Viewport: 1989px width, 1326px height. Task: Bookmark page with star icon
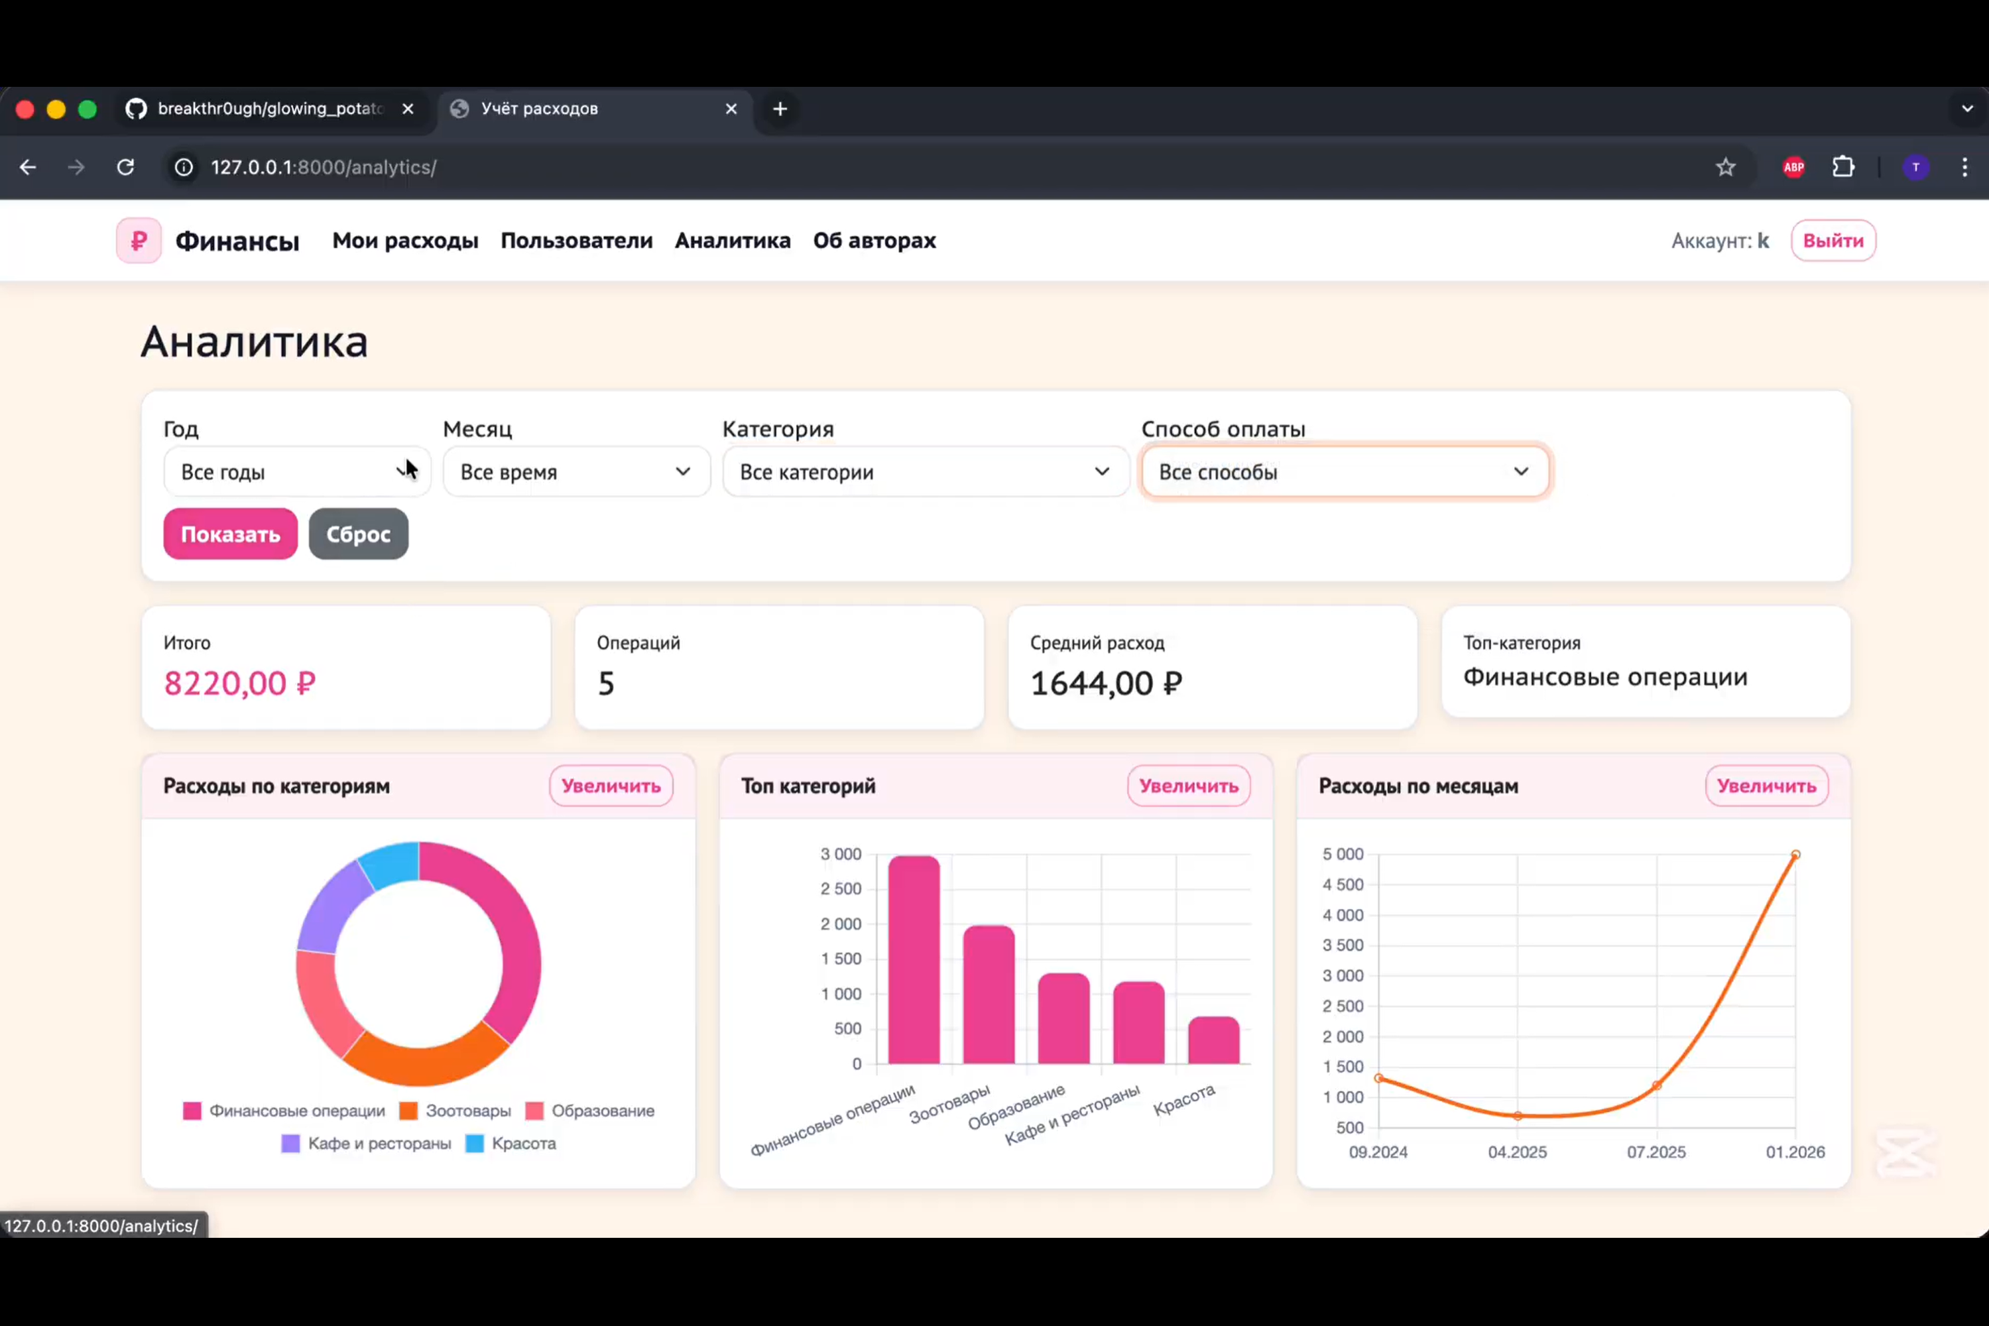click(1725, 168)
